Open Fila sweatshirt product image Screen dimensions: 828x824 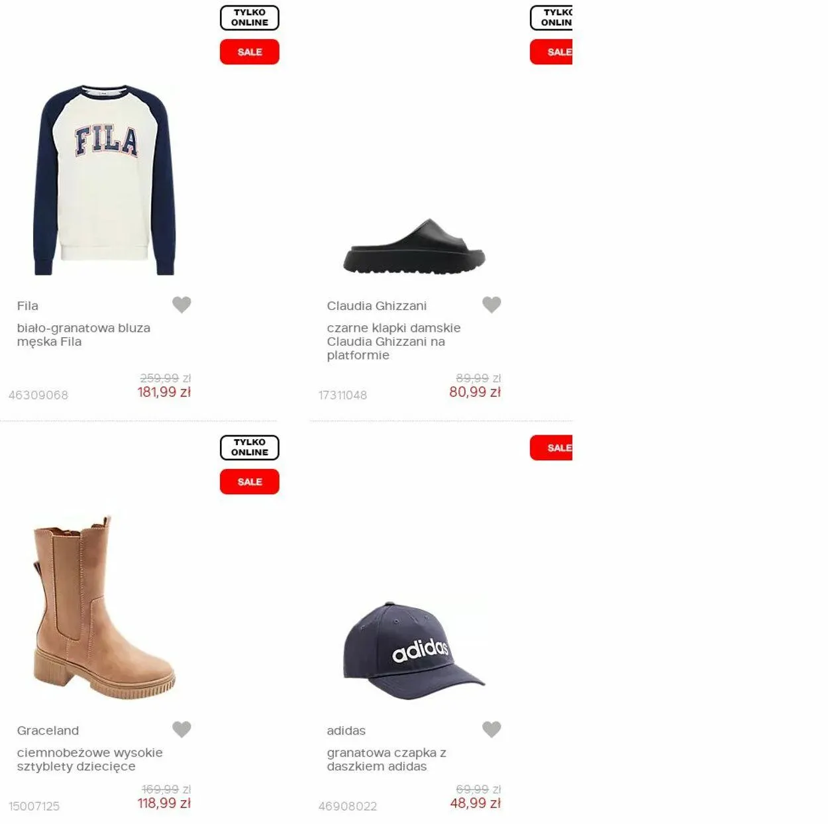click(x=104, y=180)
